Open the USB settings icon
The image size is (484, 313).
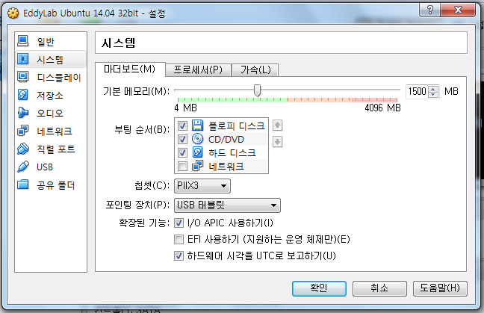click(x=23, y=167)
